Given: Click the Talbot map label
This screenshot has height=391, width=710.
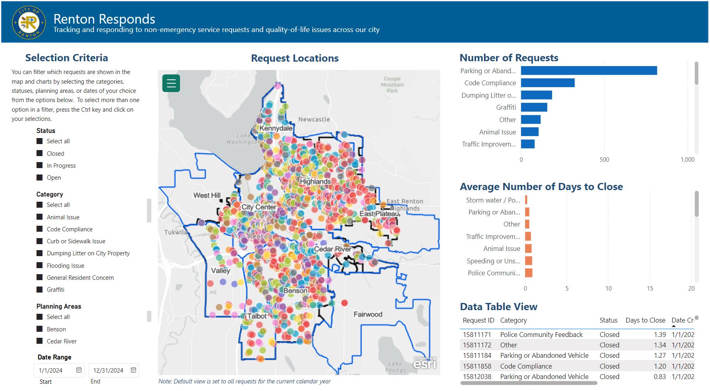Looking at the screenshot, I should click(x=257, y=316).
